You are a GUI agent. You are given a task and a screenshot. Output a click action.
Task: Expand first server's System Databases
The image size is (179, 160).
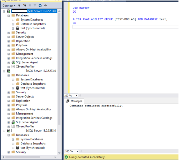[x=13, y=20]
